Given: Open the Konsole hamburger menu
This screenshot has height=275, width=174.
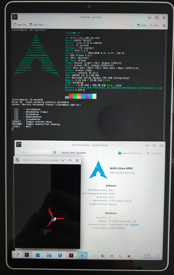Looking at the screenshot, I should click(164, 25).
